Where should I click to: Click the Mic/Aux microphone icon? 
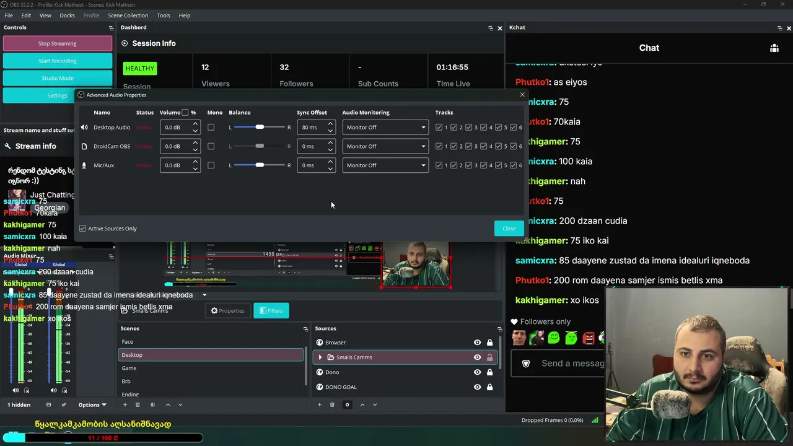84,165
